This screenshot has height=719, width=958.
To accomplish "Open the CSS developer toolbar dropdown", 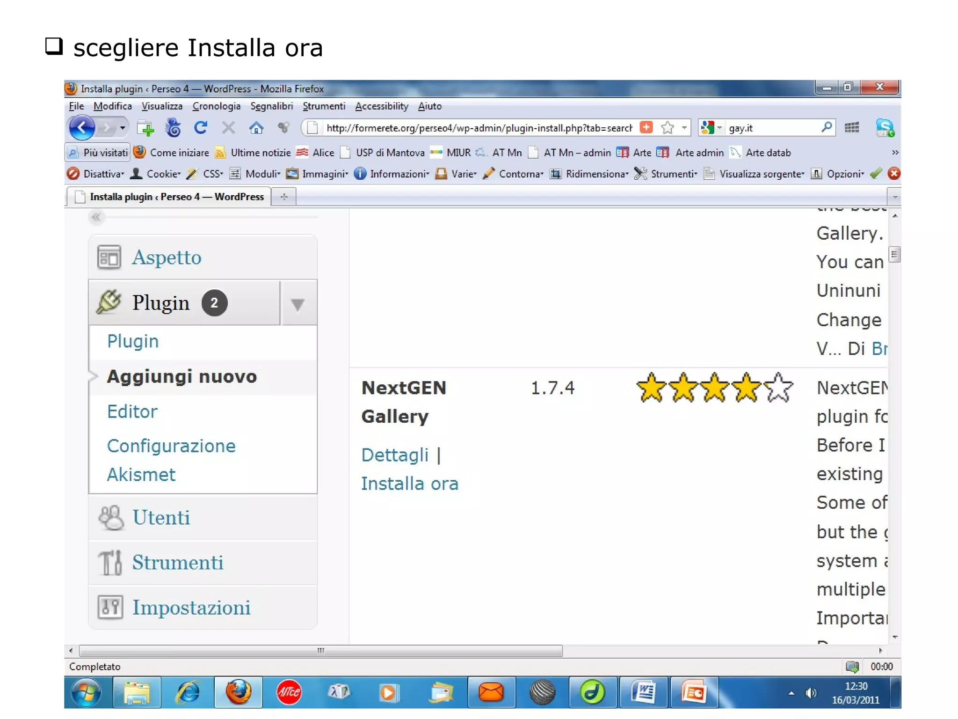I will tap(204, 174).
